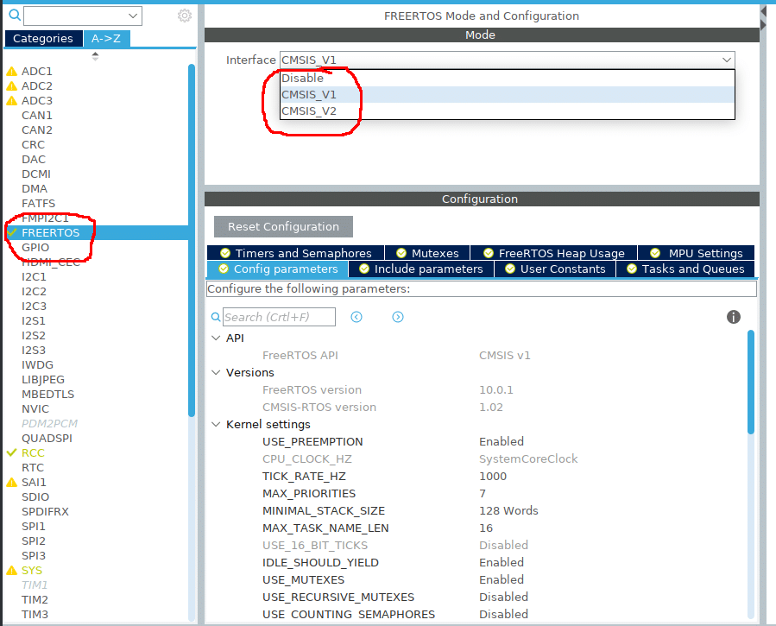Click the warning icon next to SAI1

[12, 482]
